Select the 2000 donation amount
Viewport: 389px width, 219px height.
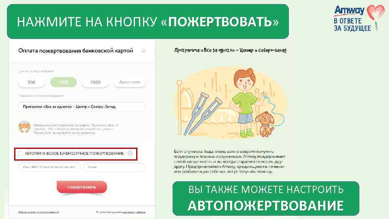coord(95,82)
